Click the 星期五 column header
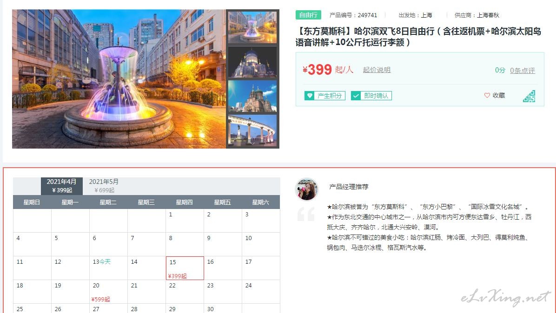This screenshot has width=556, height=313. (x=222, y=202)
